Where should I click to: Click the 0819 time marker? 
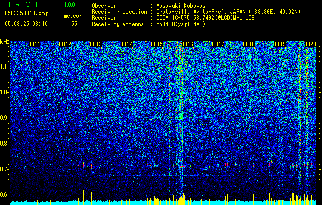280,44
